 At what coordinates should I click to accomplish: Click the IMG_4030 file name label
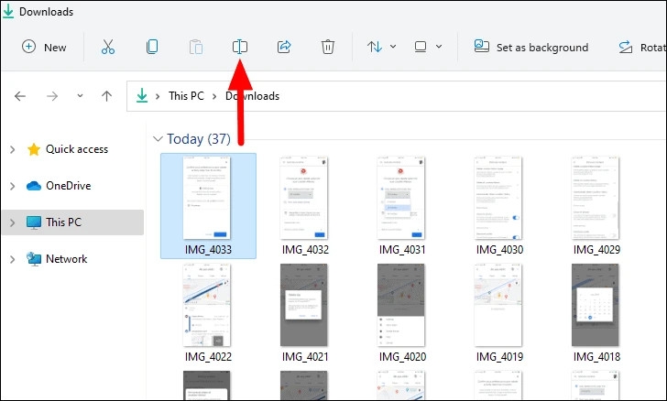(x=500, y=250)
